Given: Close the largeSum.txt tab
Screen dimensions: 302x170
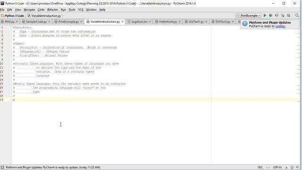Looking at the screenshot, I should (150, 22).
